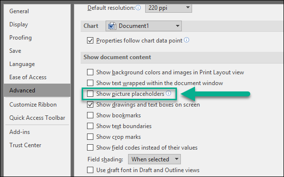Select Trust Center in sidebar
The image size is (284, 177).
25,145
